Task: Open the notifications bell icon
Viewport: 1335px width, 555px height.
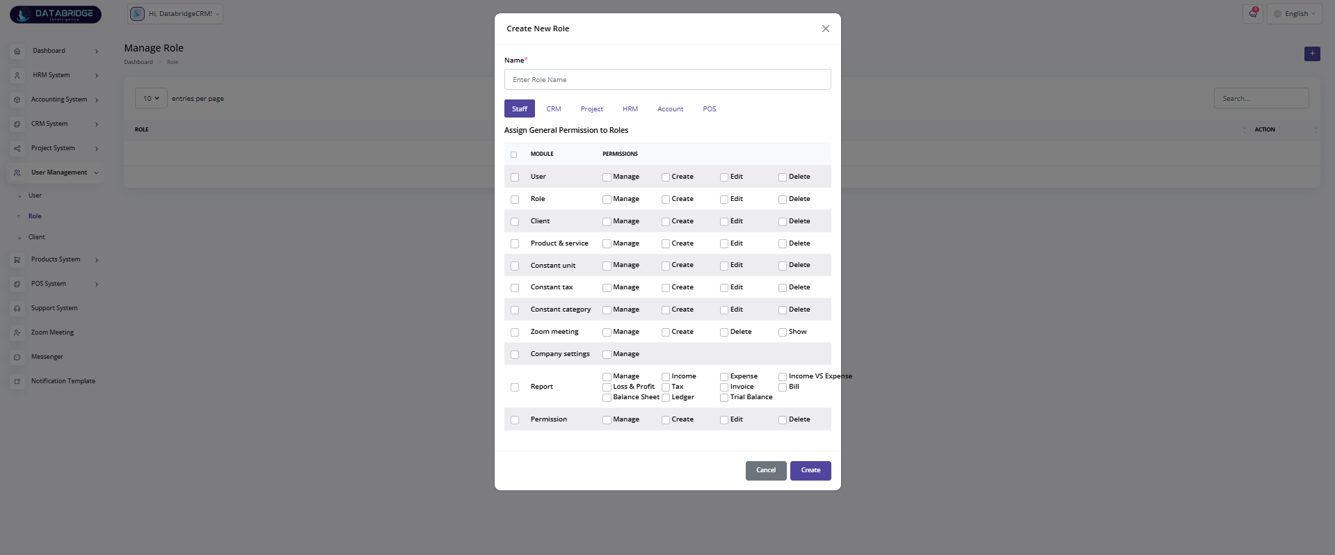Action: tap(1253, 13)
